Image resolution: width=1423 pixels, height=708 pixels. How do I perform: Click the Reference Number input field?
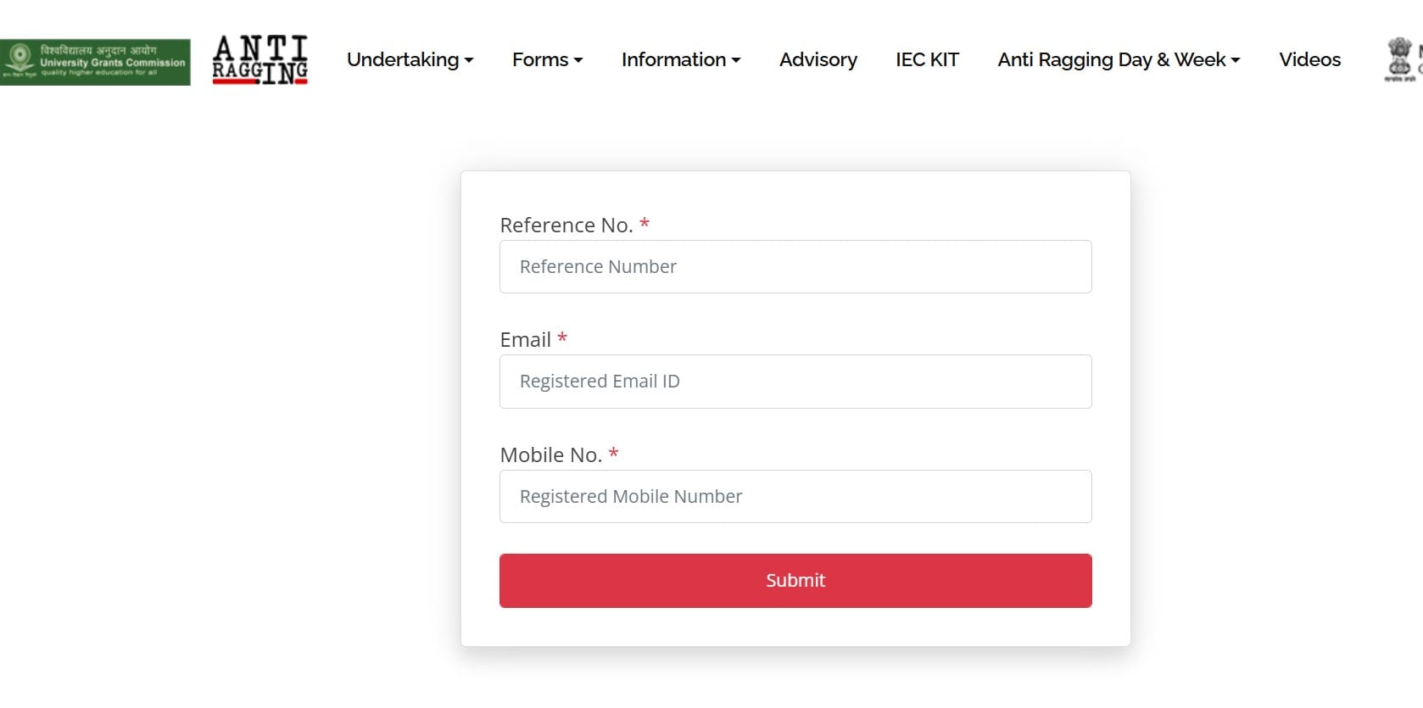tap(795, 266)
